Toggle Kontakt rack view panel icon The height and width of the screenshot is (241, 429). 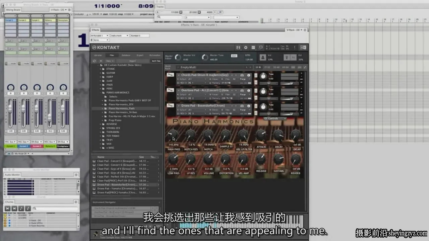point(253,48)
